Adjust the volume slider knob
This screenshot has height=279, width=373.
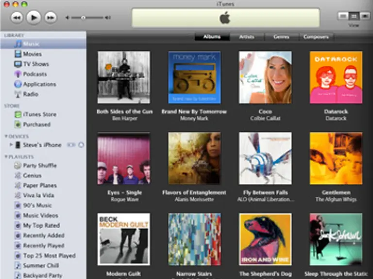click(83, 18)
